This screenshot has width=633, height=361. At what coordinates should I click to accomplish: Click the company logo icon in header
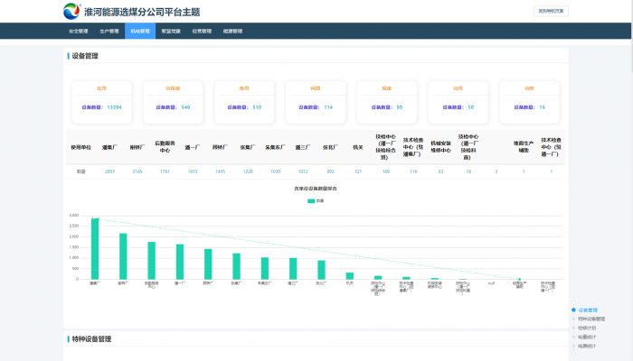coord(71,12)
